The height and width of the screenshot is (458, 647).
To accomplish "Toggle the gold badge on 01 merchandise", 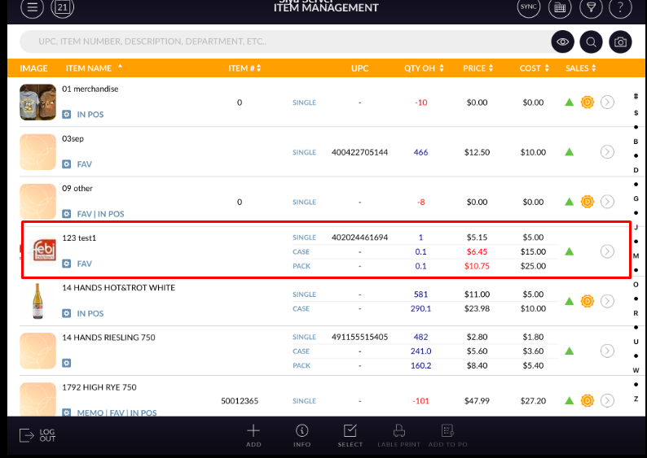I will [x=587, y=103].
